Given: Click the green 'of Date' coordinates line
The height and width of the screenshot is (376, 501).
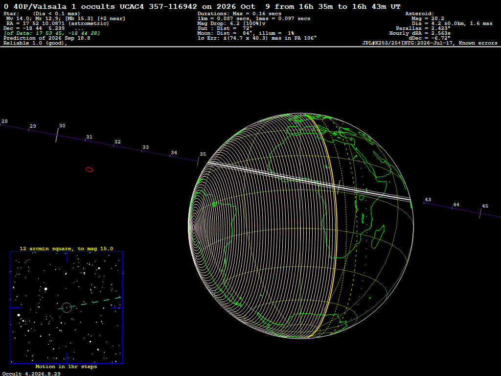Looking at the screenshot, I should 52,33.
